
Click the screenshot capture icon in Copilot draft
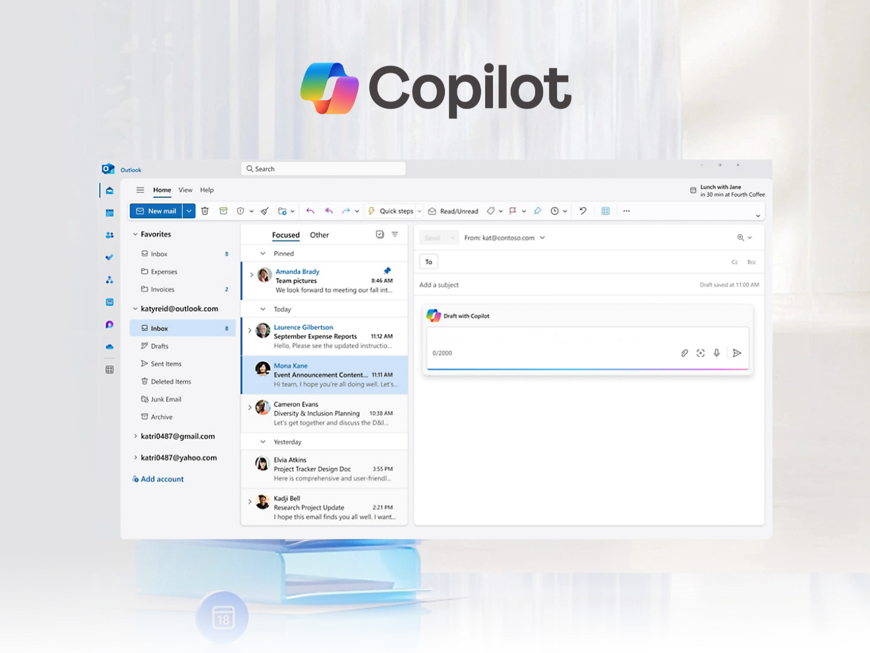(x=701, y=353)
